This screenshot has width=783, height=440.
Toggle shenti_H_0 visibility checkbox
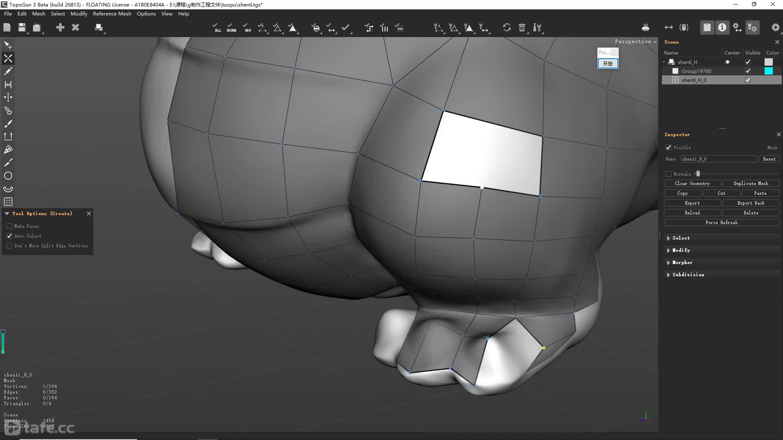(x=748, y=80)
